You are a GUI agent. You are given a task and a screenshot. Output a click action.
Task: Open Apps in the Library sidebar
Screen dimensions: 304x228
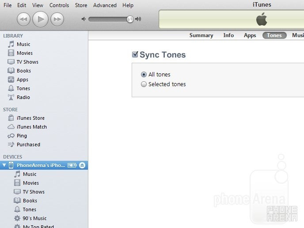click(x=18, y=80)
